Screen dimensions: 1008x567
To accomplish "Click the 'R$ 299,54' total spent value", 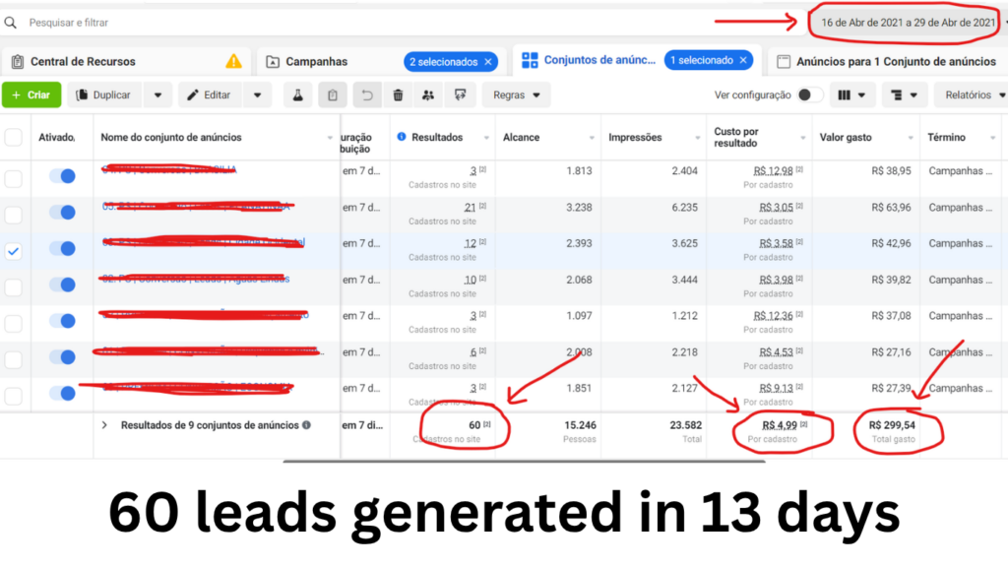I will (x=892, y=425).
